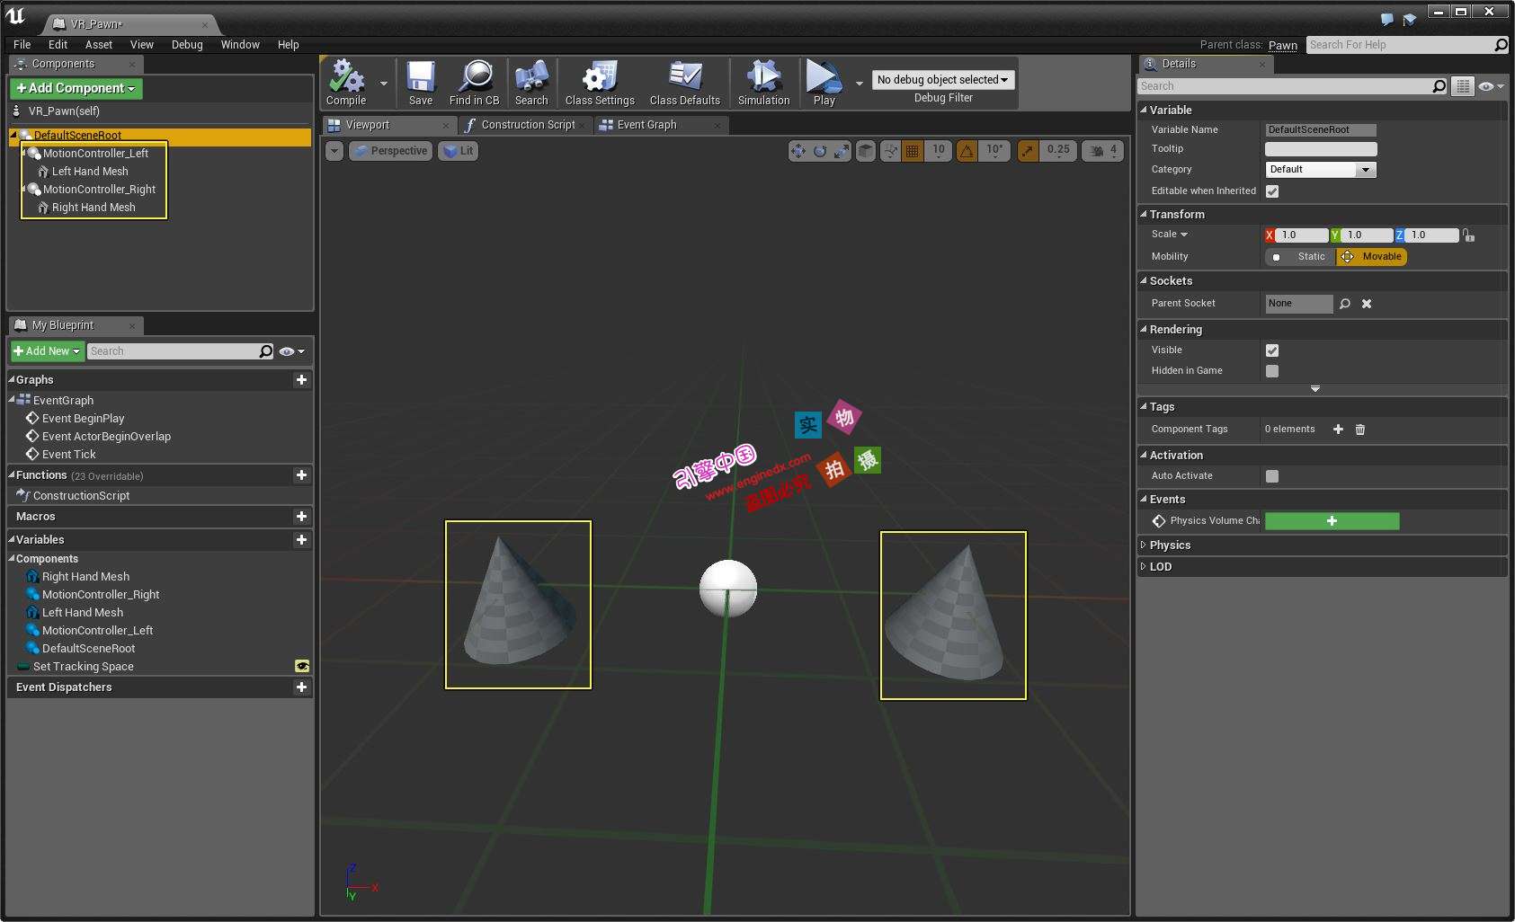The width and height of the screenshot is (1515, 922).
Task: Adjust camera speed setting
Action: (1103, 151)
